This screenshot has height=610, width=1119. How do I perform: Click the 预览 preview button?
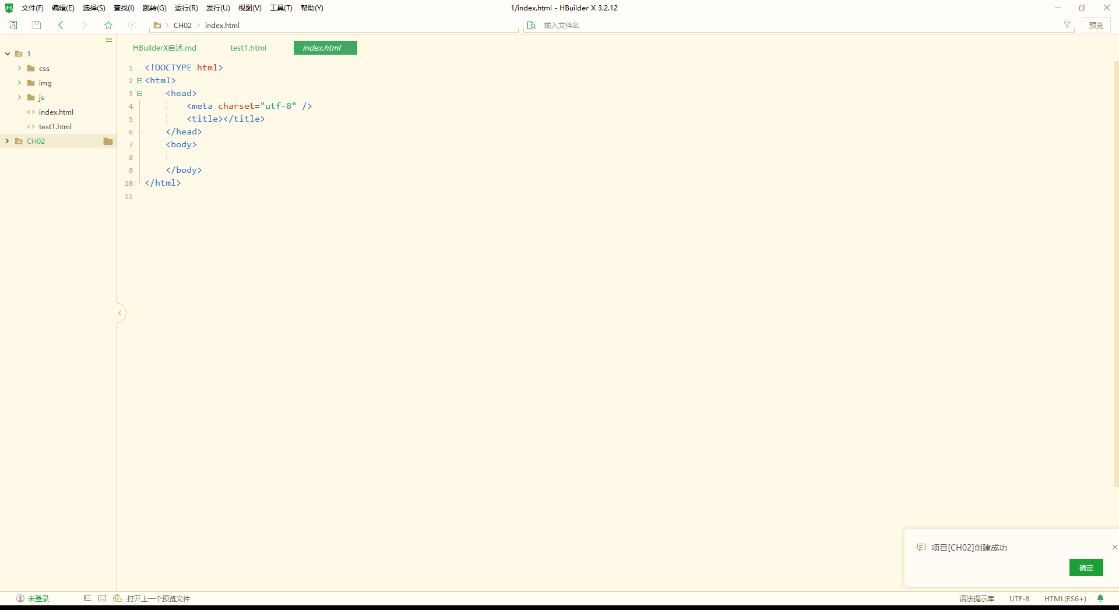pos(1096,25)
